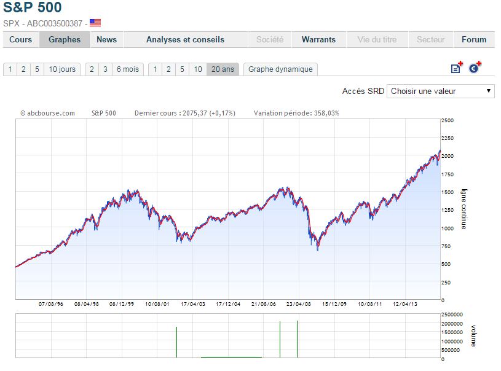Select the 5 days period button
This screenshot has width=501, height=371.
pyautogui.click(x=37, y=69)
